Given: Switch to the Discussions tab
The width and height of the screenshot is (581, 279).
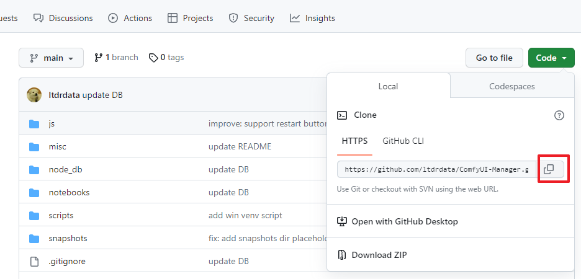Looking at the screenshot, I should coord(63,18).
